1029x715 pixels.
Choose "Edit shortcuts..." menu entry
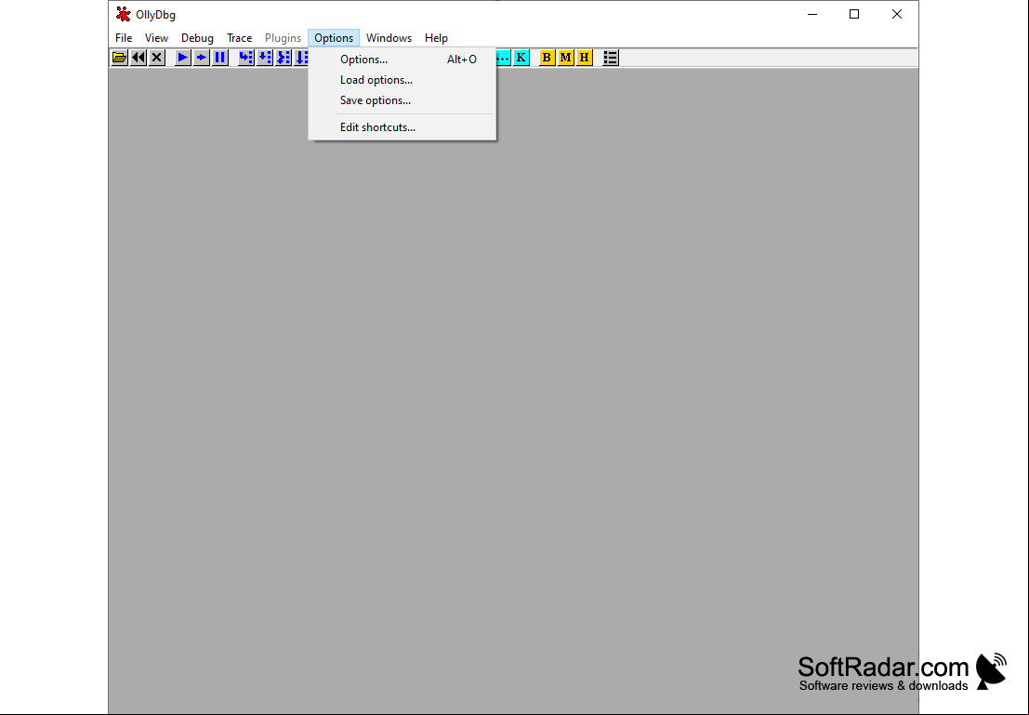[402, 127]
